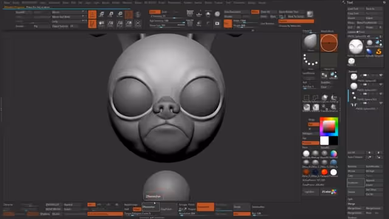The width and height of the screenshot is (389, 219).
Task: Pick the Sphere3D tool icon in the Tool palette
Action: click(370, 43)
